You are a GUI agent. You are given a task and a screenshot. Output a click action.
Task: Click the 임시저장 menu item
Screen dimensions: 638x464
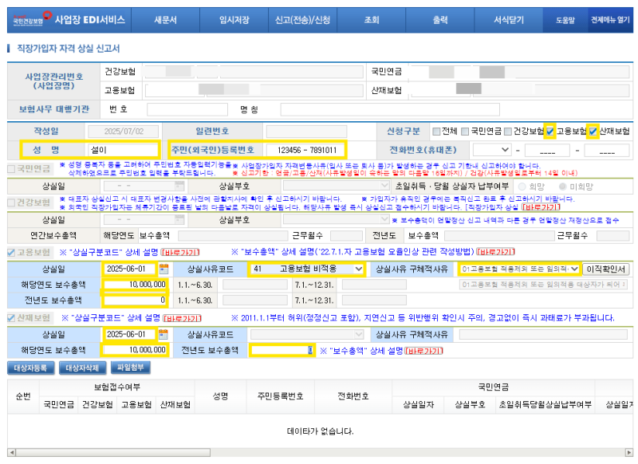coord(234,19)
